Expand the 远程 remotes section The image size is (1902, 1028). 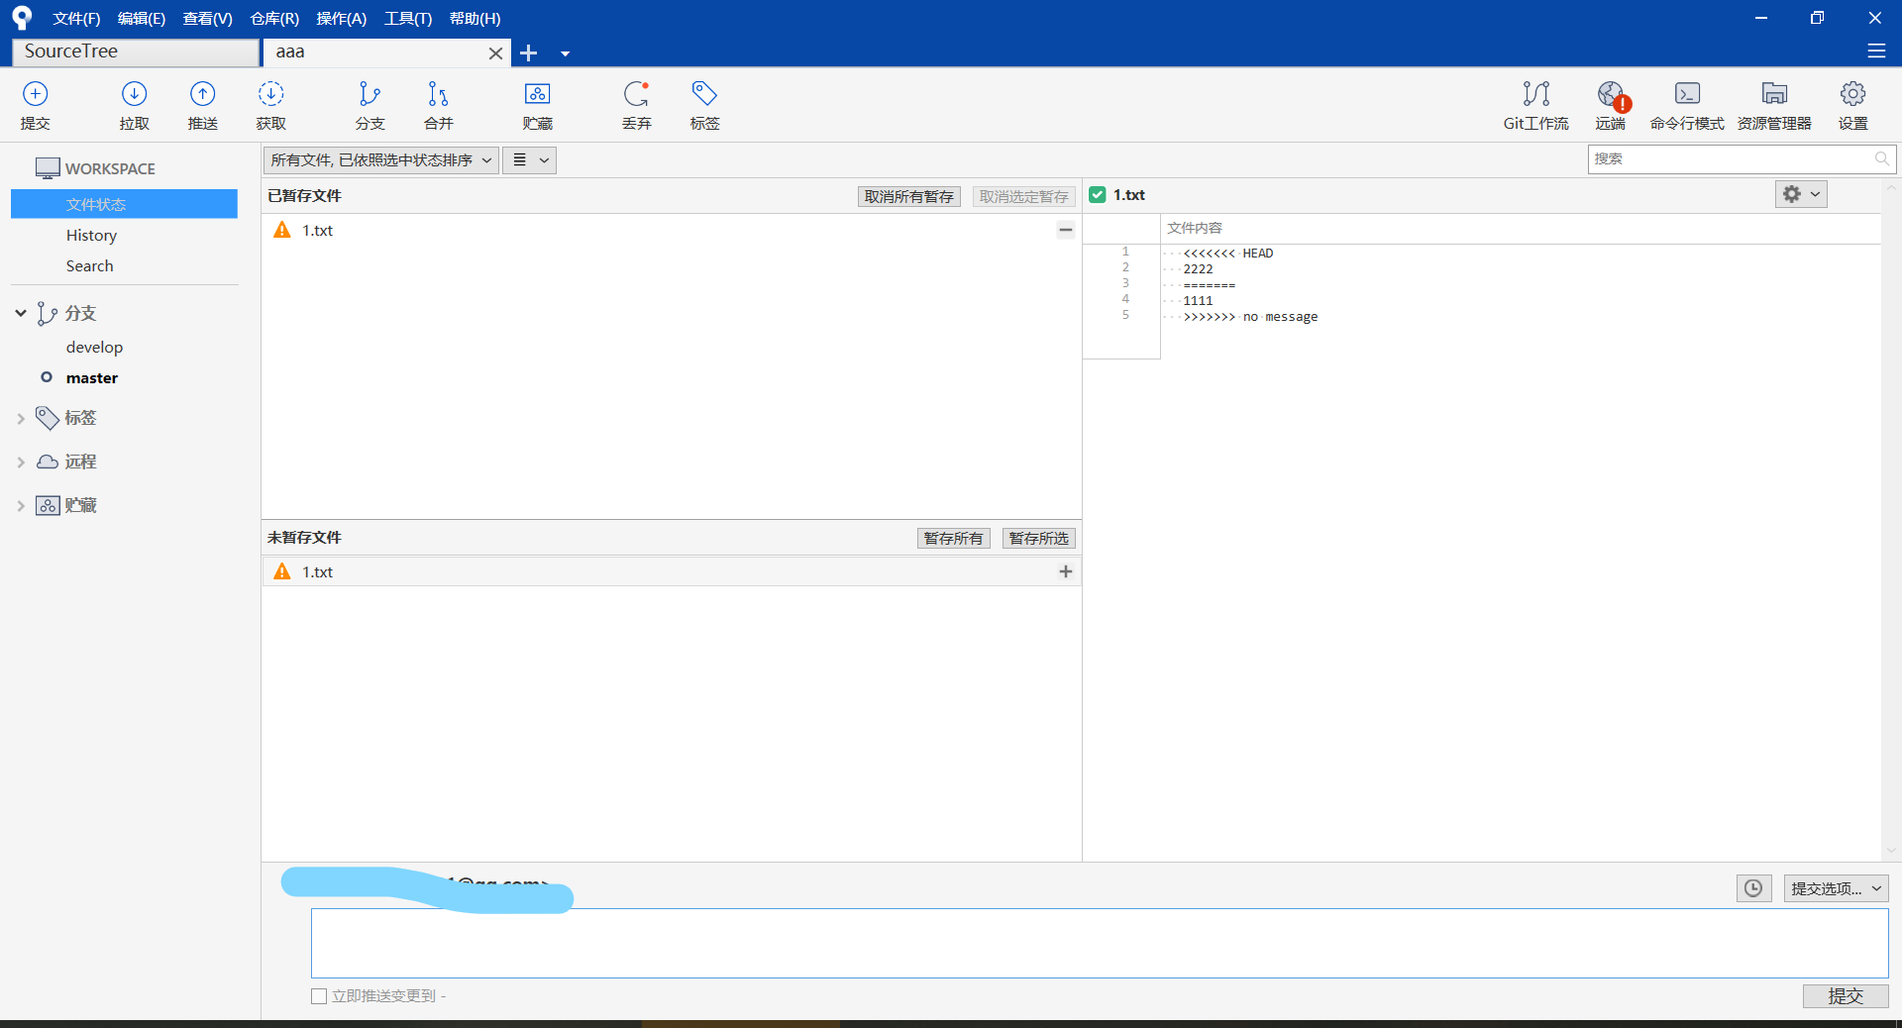pos(21,463)
